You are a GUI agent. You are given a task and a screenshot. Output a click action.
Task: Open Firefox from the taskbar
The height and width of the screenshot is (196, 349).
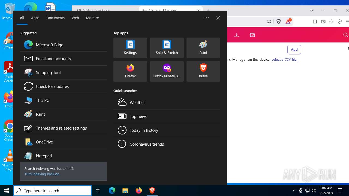pos(139,191)
